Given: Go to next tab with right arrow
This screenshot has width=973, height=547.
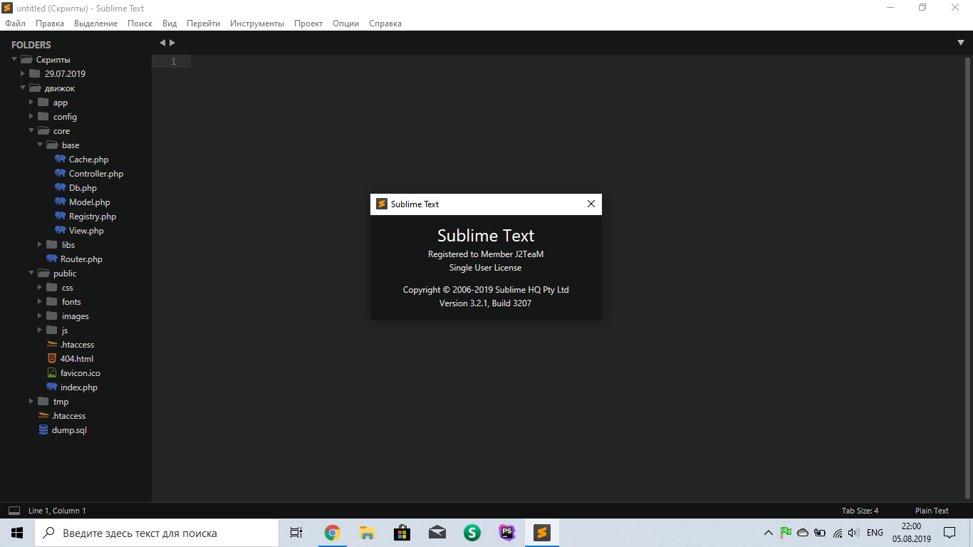Looking at the screenshot, I should pos(172,43).
